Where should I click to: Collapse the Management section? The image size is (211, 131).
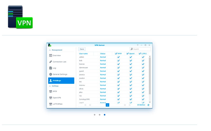point(50,50)
